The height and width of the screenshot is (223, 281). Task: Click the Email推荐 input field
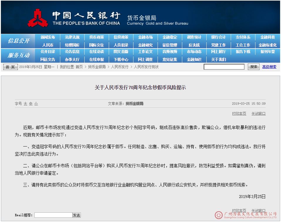coord(53,215)
